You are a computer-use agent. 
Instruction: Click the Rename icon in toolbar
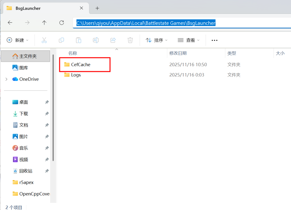[x=96, y=40]
